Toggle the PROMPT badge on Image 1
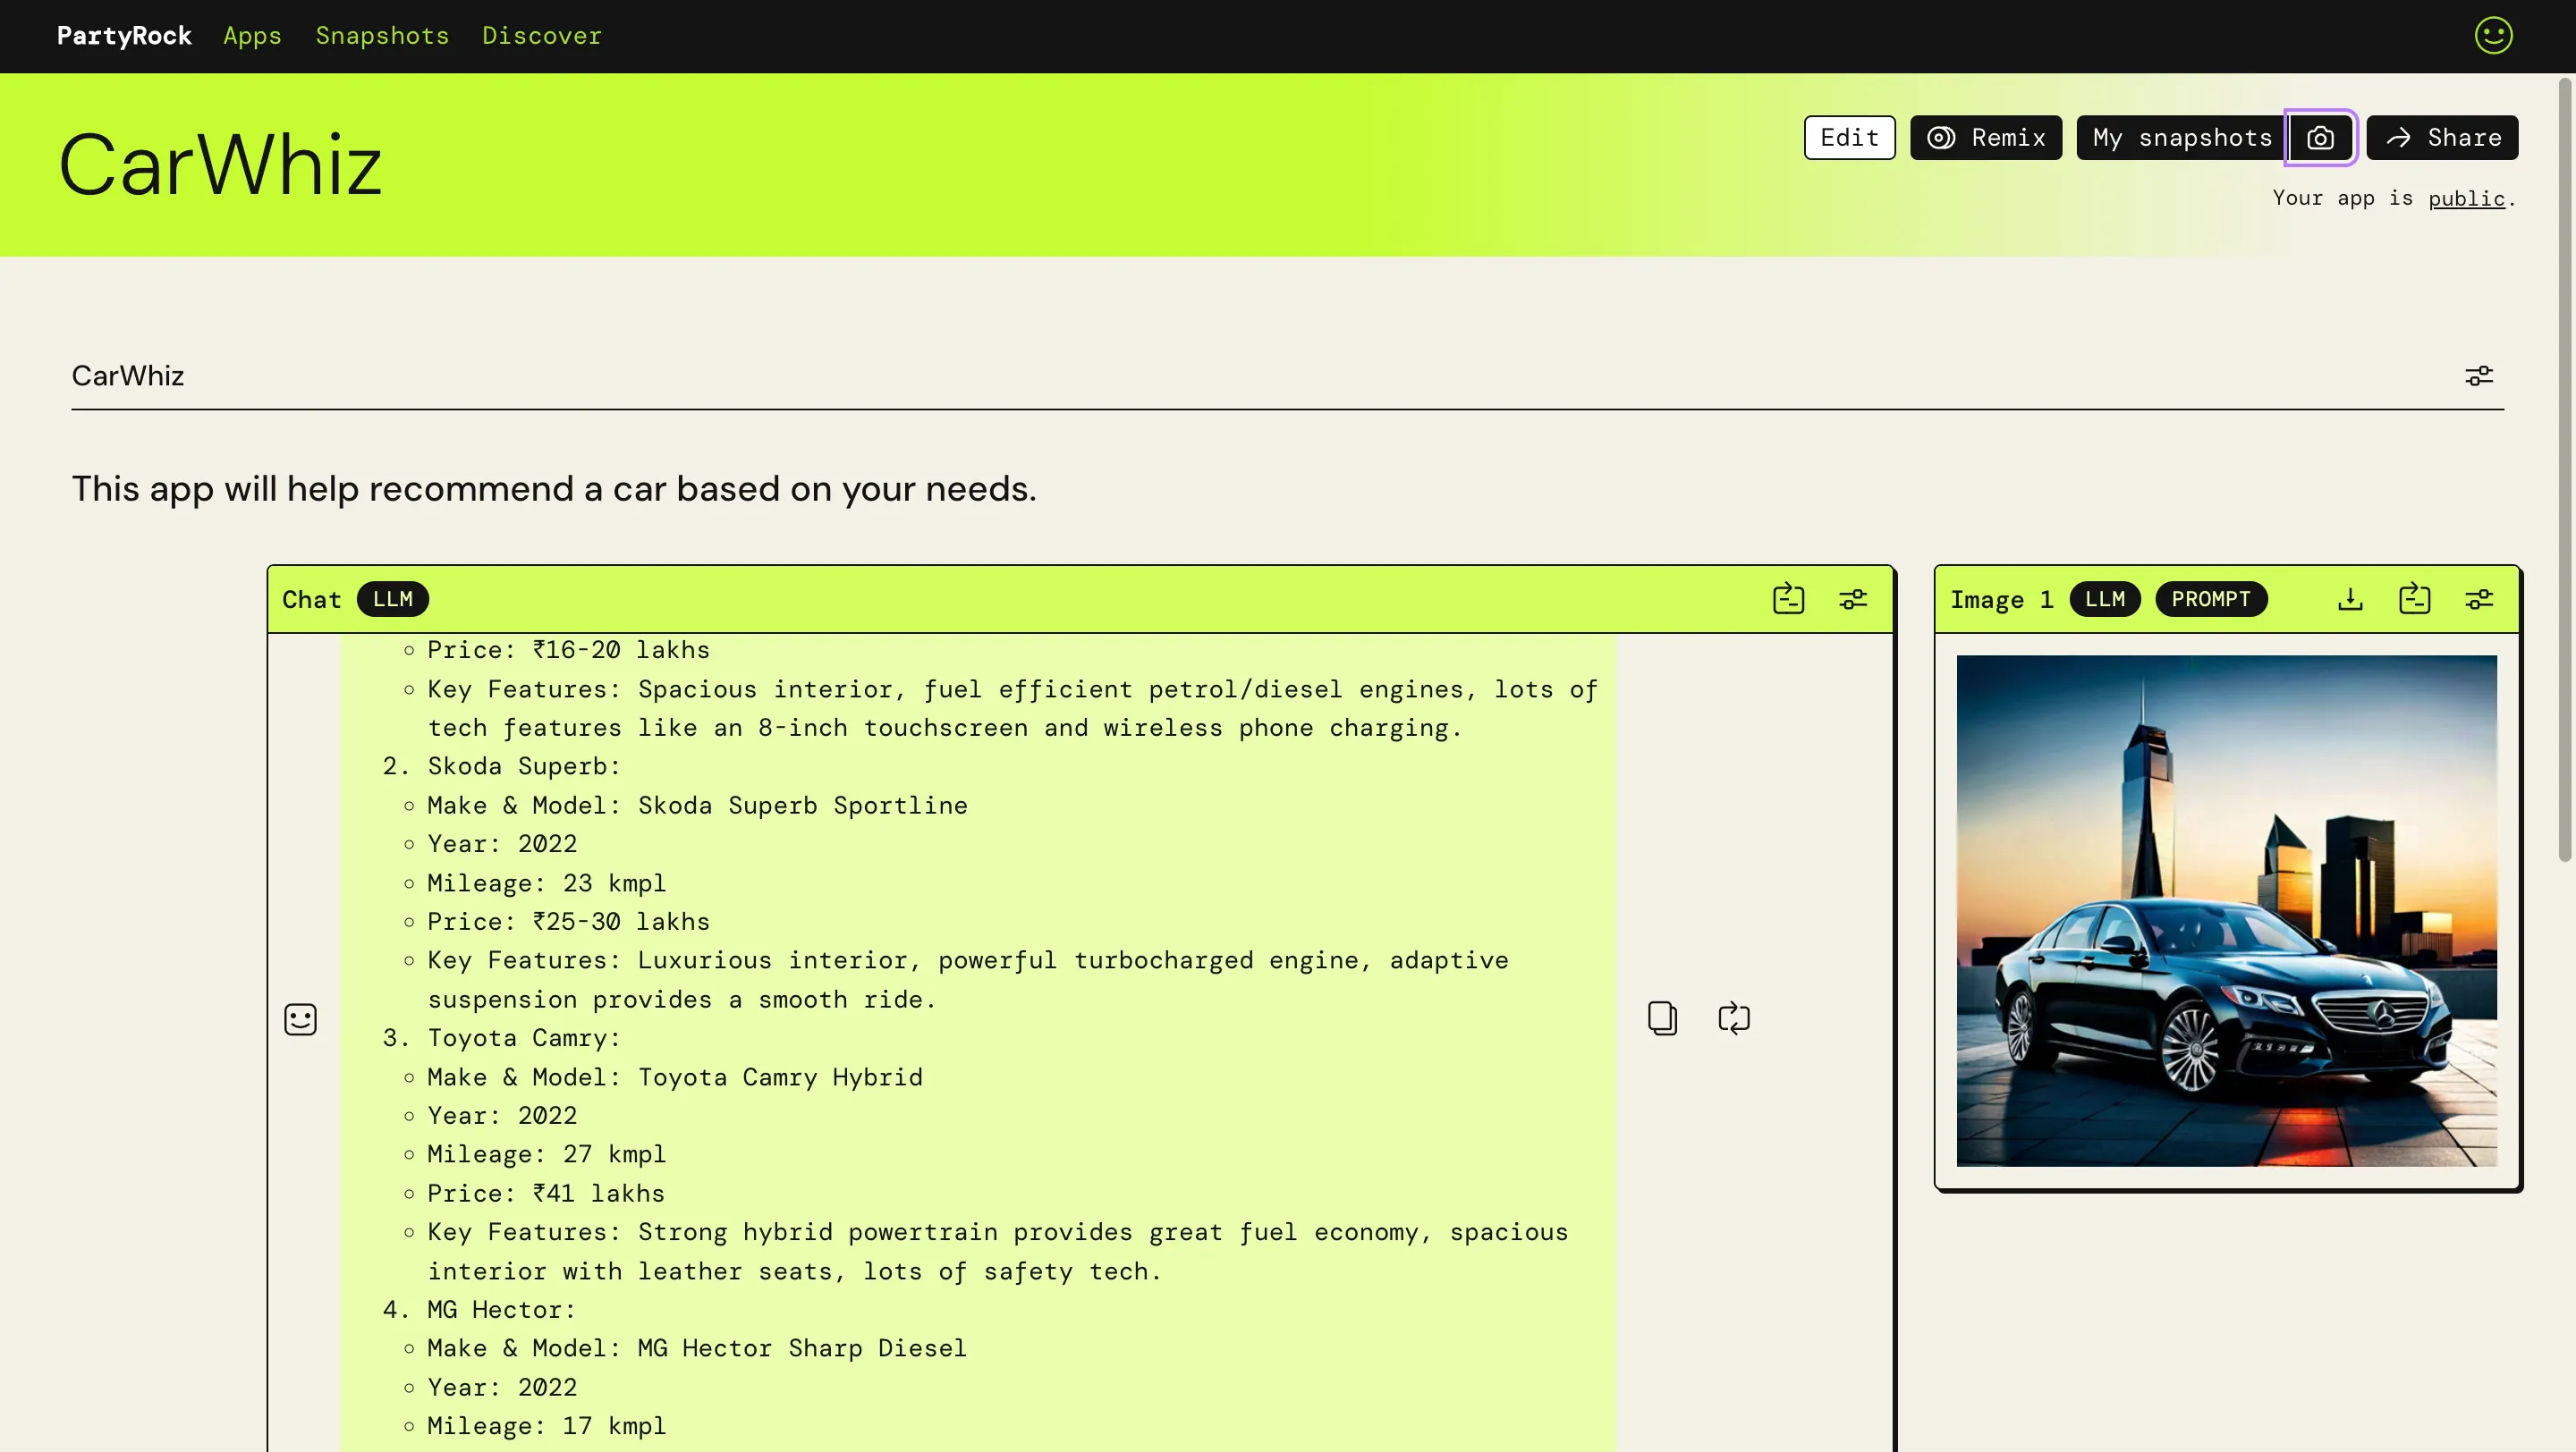 (x=2212, y=598)
